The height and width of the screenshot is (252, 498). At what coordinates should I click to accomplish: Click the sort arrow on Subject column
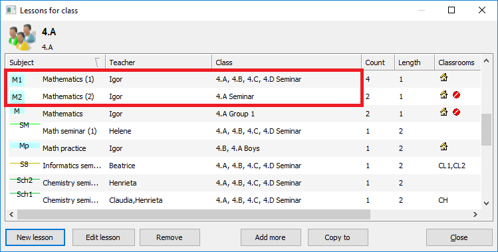coord(98,63)
